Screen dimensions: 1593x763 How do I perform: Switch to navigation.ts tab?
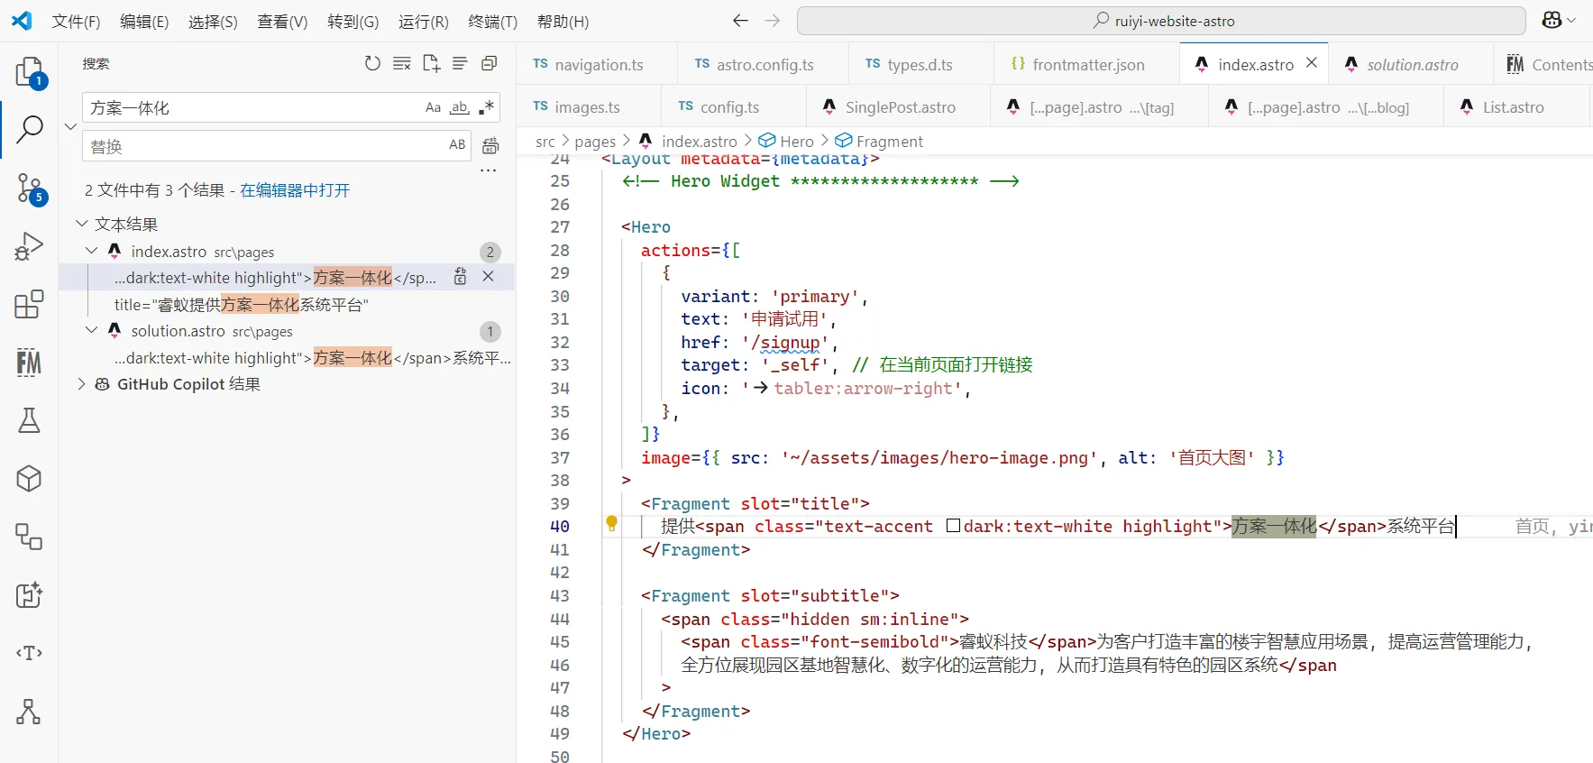pos(598,64)
